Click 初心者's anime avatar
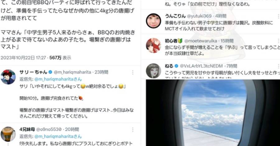The image size is (280, 146). pos(153,45)
